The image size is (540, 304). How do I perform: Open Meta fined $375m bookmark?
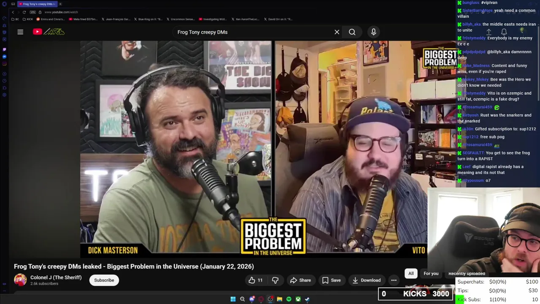(83, 19)
